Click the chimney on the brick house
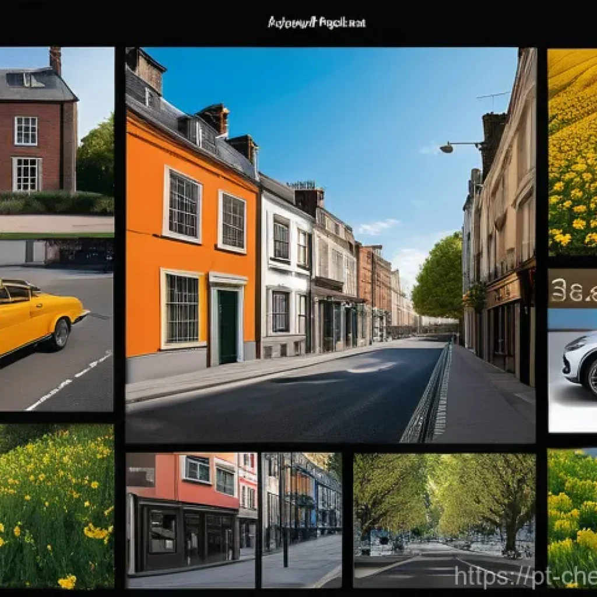This screenshot has width=597, height=597. tap(55, 61)
